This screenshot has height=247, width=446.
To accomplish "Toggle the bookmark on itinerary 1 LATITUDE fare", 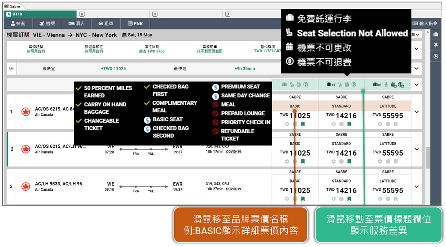I will click(x=396, y=124).
